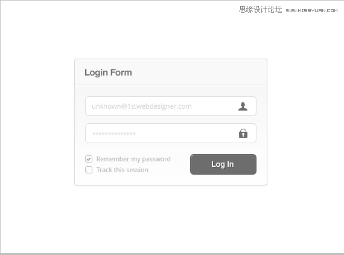Click the Login Form header bar background

(197, 72)
